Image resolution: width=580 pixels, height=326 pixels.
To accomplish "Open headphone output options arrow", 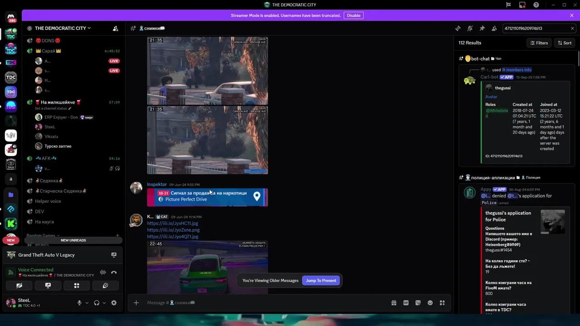I will (x=104, y=303).
